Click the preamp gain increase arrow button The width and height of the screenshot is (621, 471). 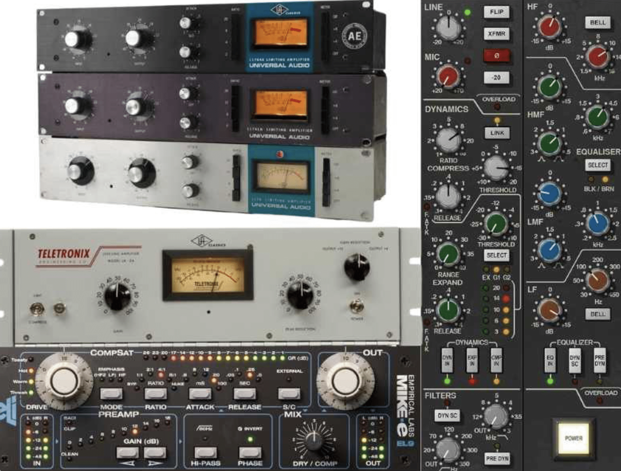coord(155,453)
